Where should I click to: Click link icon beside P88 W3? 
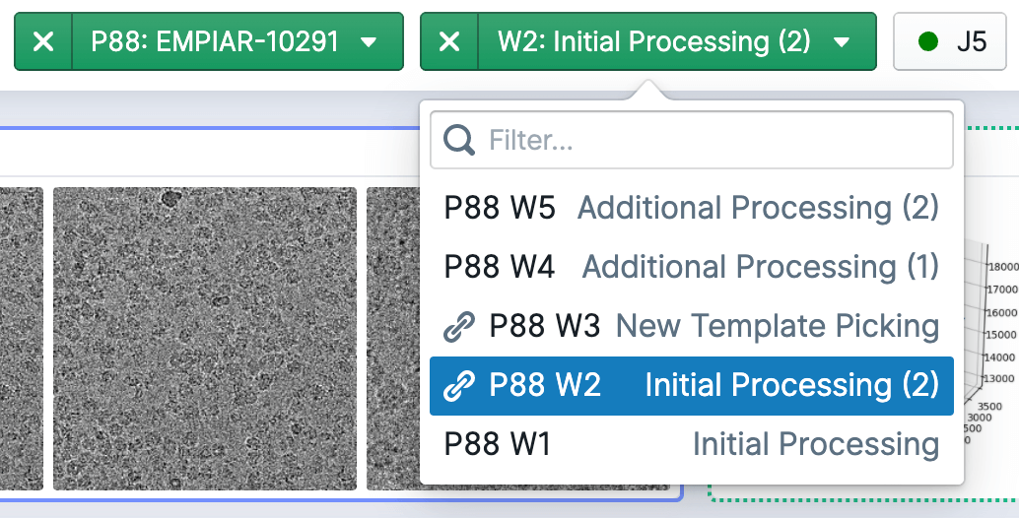[x=459, y=327]
